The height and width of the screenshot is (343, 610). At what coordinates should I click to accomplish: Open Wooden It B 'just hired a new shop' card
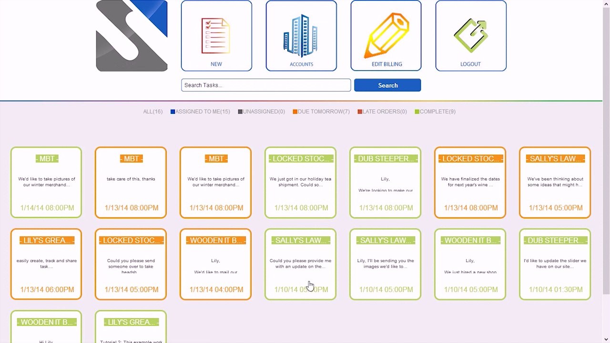(470, 264)
